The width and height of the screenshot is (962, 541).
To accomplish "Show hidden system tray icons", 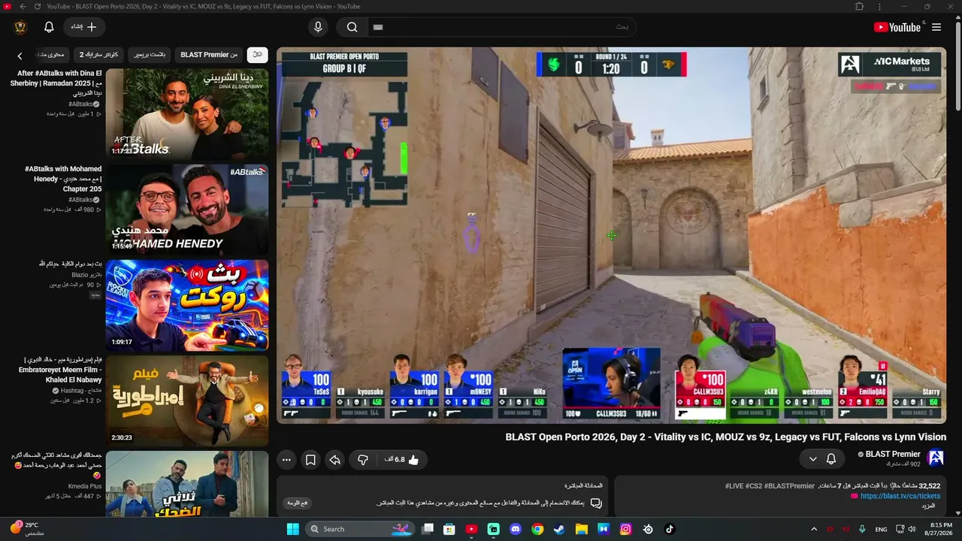I will [815, 529].
